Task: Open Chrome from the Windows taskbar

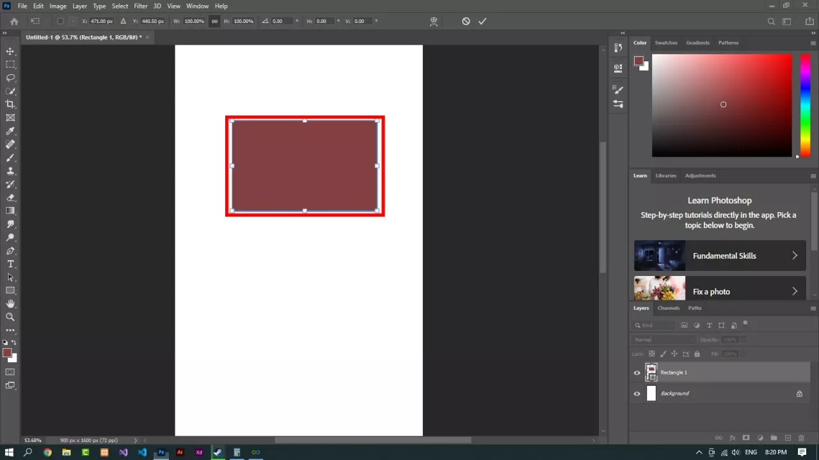Action: pyautogui.click(x=47, y=452)
